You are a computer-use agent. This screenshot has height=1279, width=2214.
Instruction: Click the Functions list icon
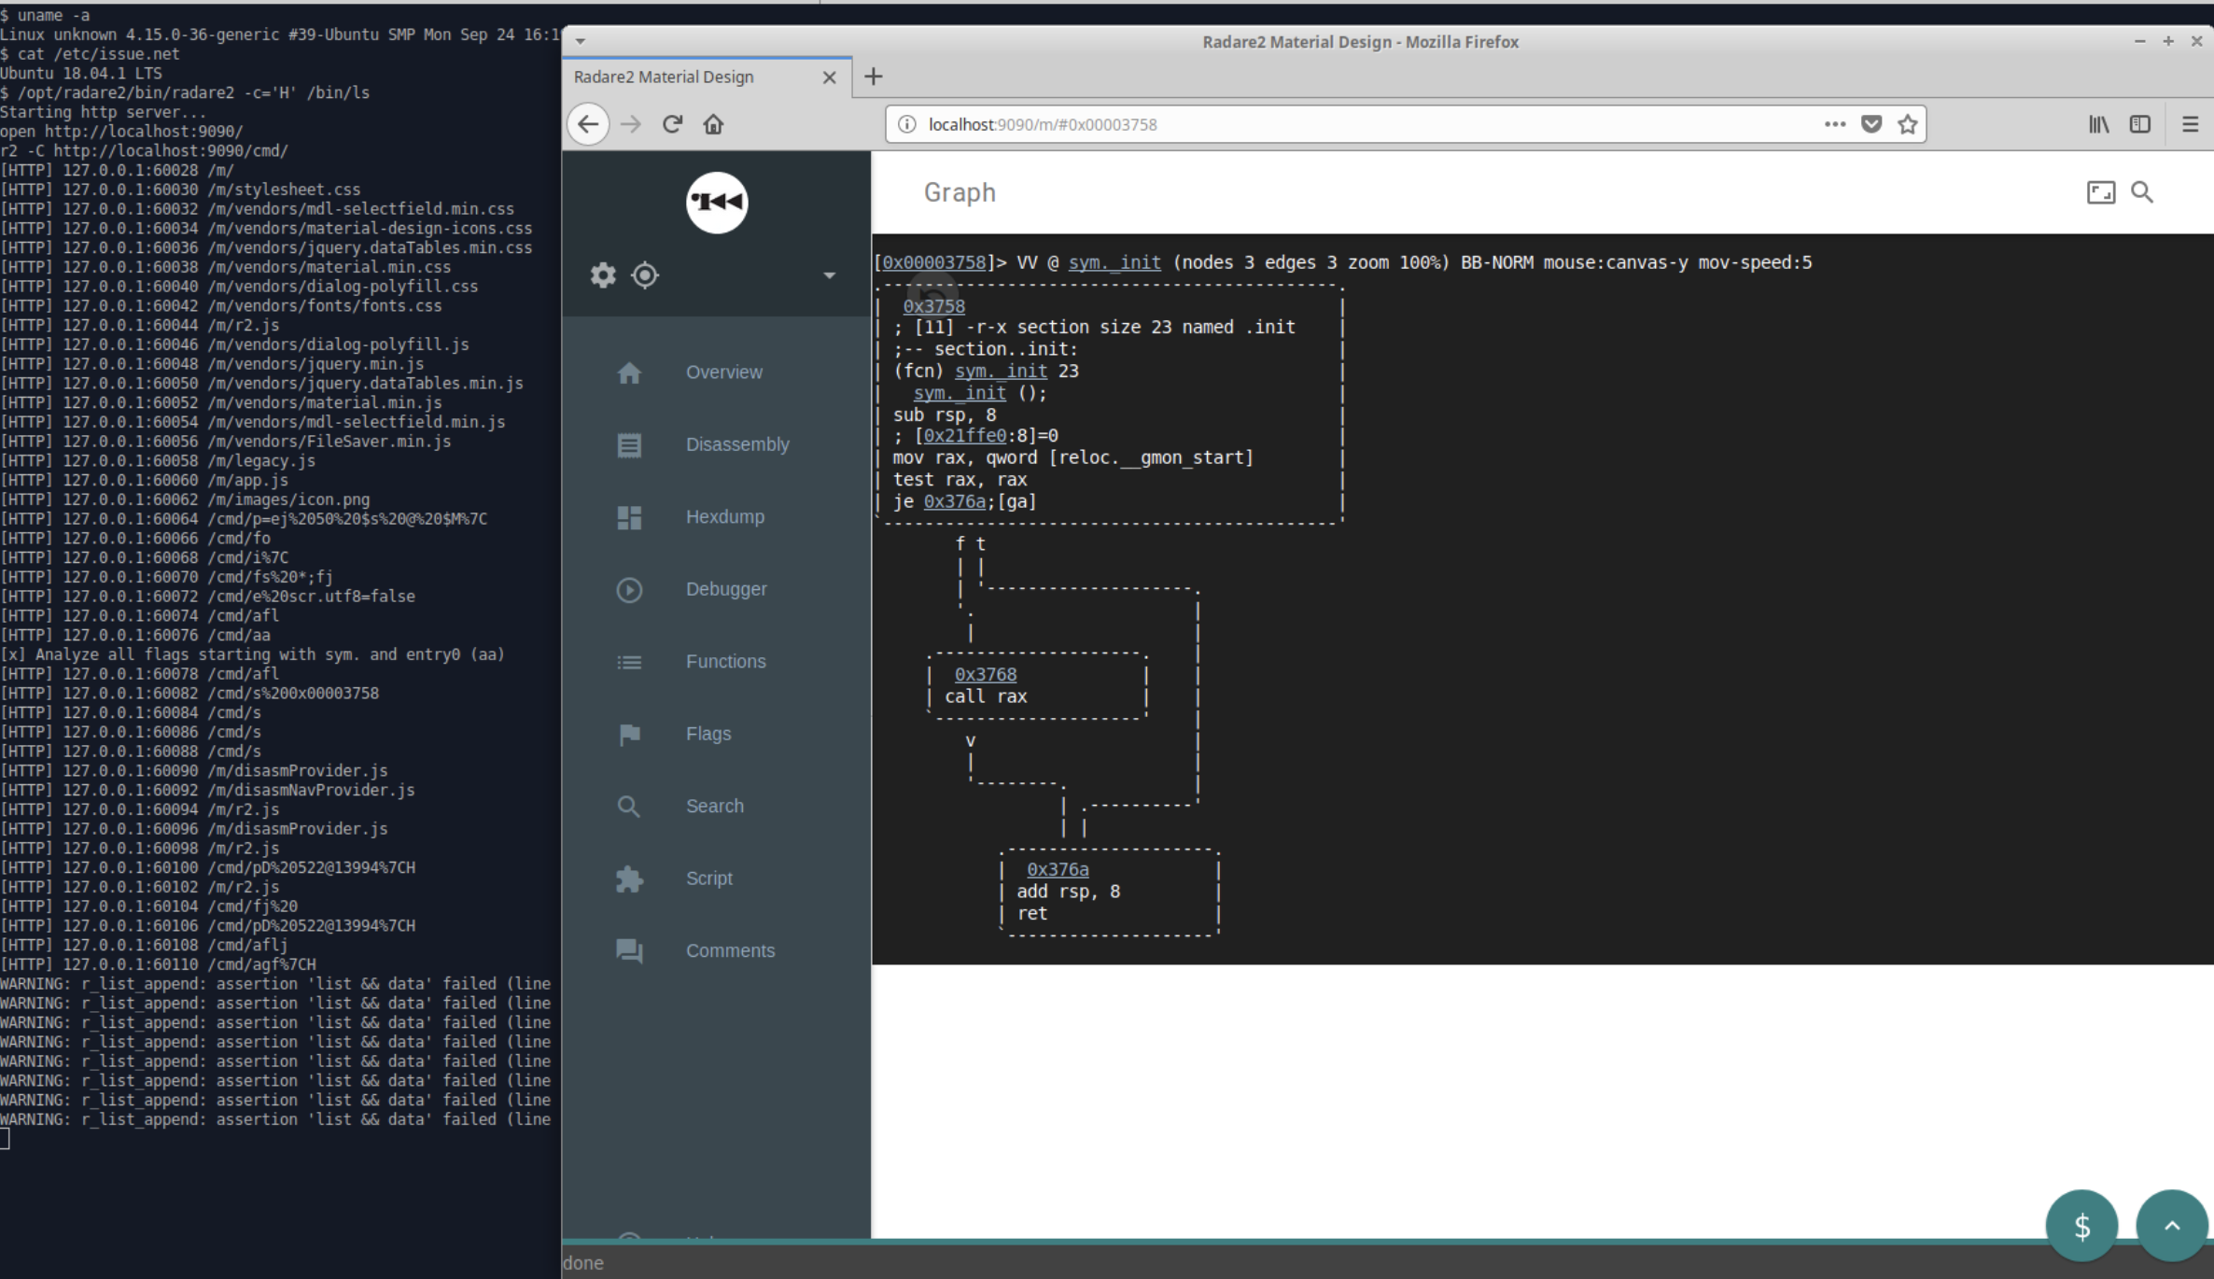[629, 662]
